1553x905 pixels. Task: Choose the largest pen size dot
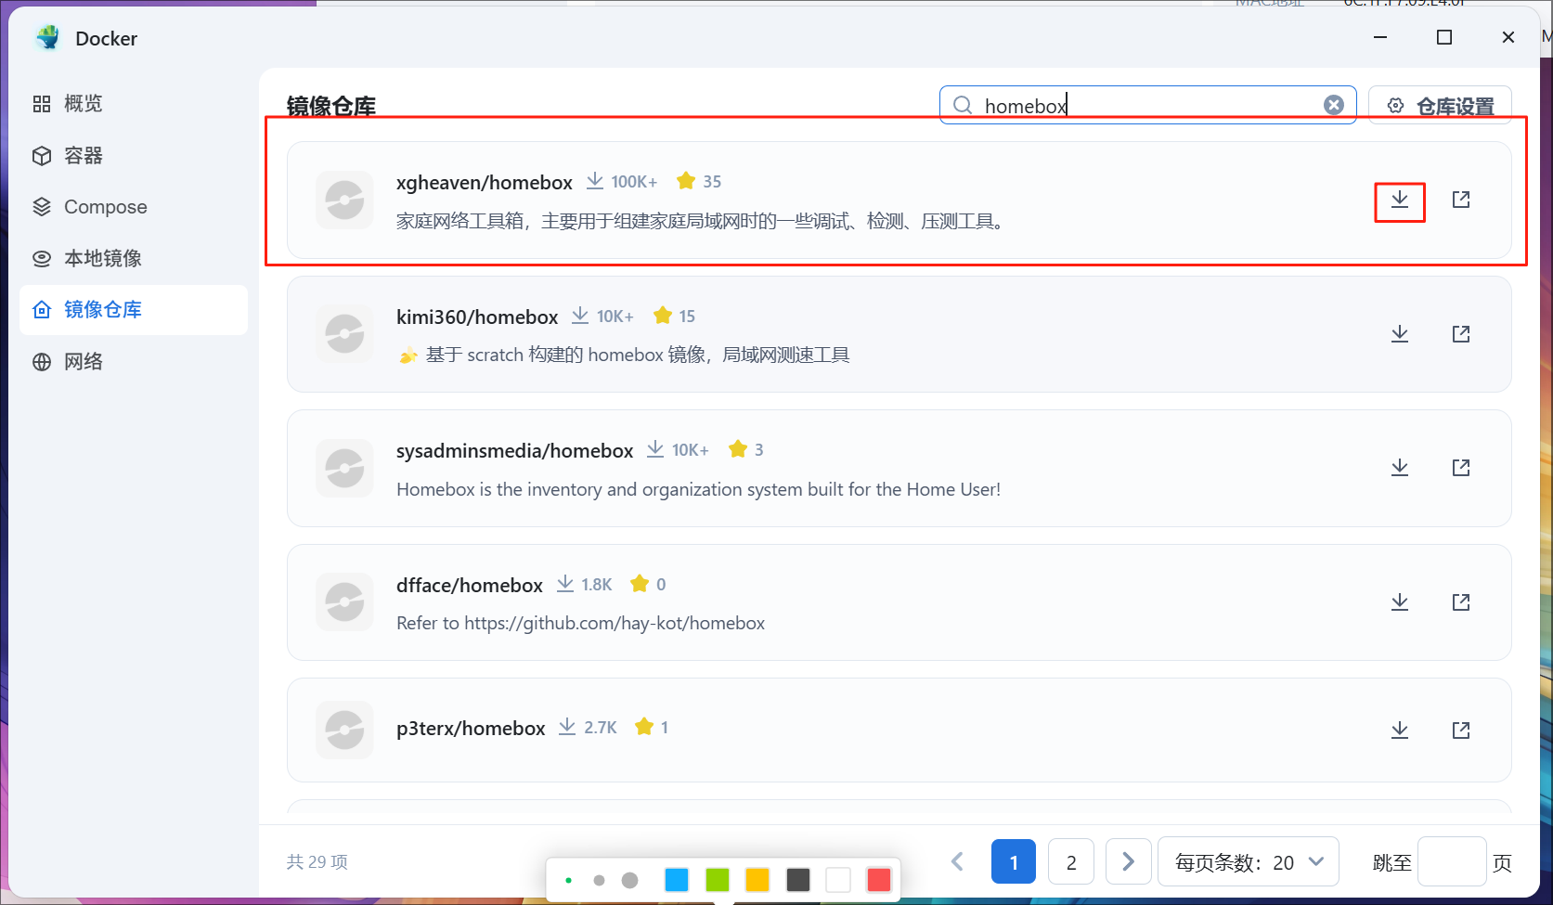coord(629,880)
